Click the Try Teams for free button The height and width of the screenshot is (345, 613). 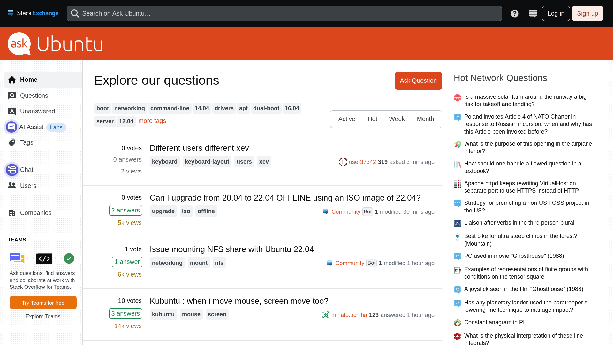(x=43, y=303)
